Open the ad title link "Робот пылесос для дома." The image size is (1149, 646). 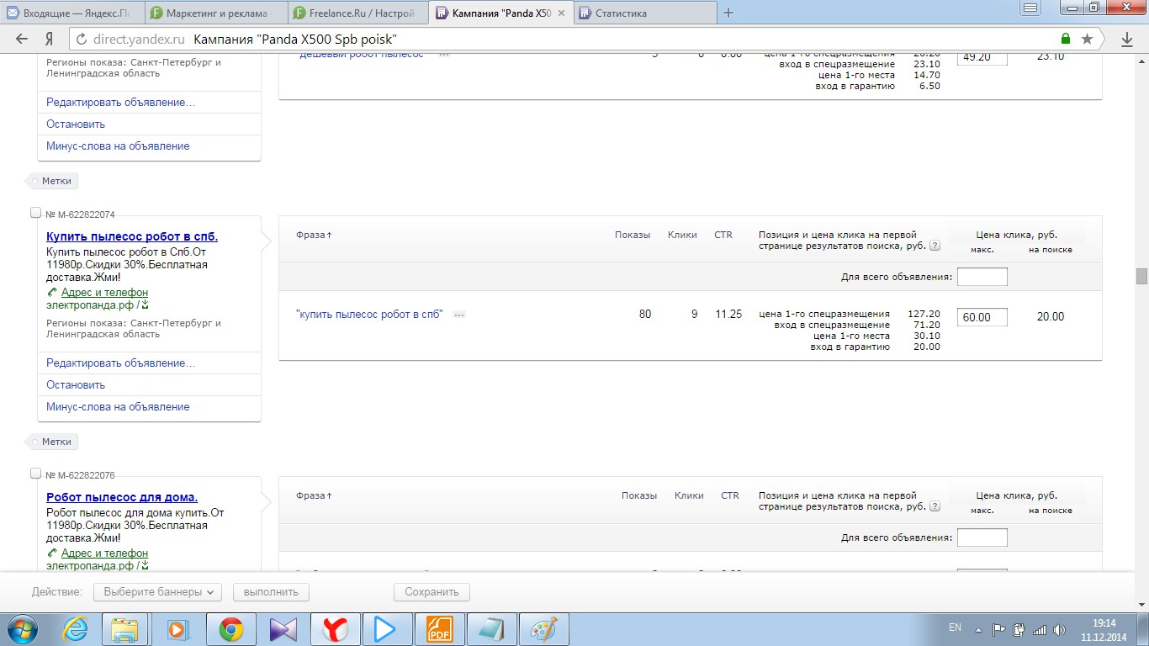click(122, 498)
